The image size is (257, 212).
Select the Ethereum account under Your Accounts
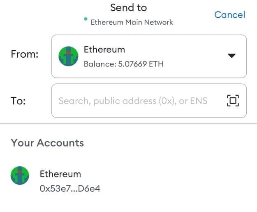[x=60, y=174]
